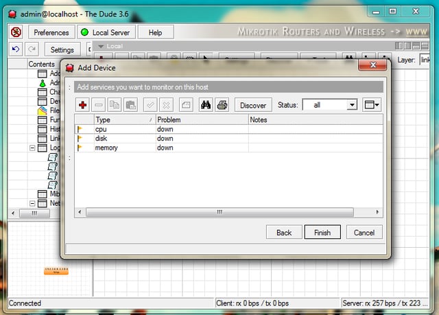Viewport: 439px width, 315px height.
Task: Click the dialog scrollbar right arrow
Action: (x=377, y=212)
